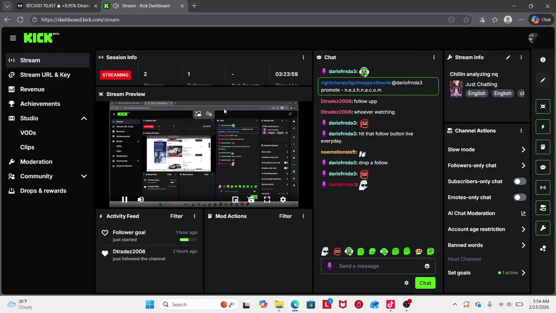Open the Windows Start menu
556x313 pixels.
[150, 304]
